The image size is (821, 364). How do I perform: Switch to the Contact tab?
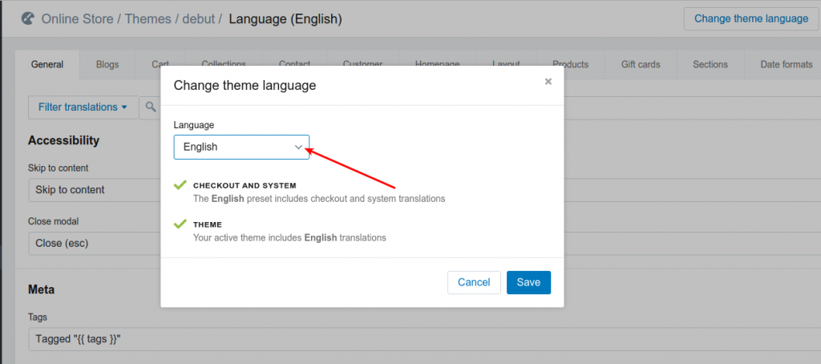pyautogui.click(x=294, y=64)
